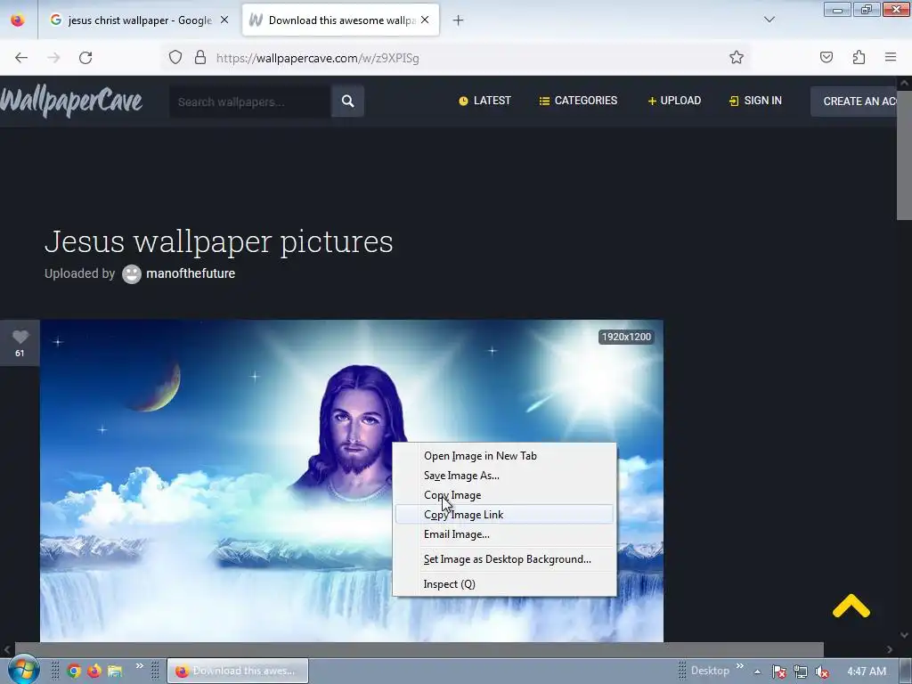Expand the Desktop toolbar chevron
This screenshot has width=912, height=684.
740,666
